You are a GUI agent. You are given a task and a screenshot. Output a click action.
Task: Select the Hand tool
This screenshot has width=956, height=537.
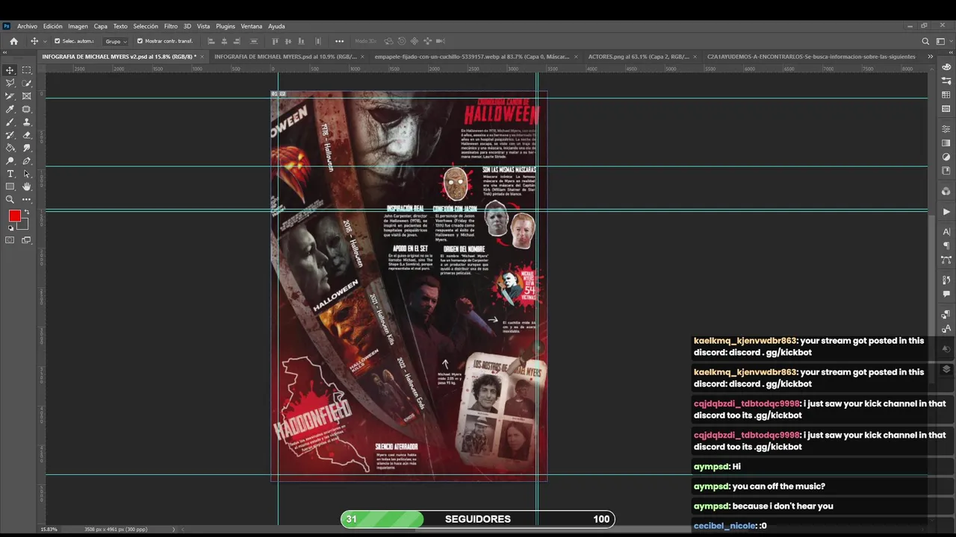tap(27, 186)
